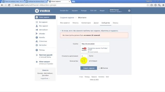Click the star icon beside Silver-аккаунт
This screenshot has width=165, height=92.
[37, 62]
